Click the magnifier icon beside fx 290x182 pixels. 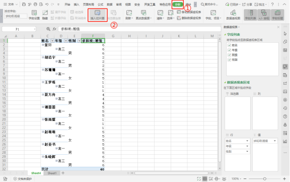point(48,29)
